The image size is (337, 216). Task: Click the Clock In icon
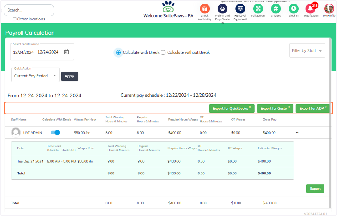(293, 9)
